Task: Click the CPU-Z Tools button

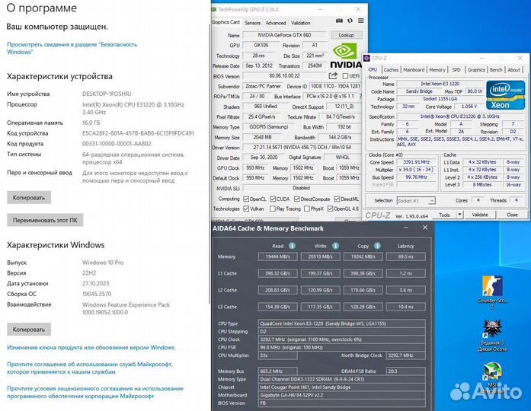Action: 444,215
